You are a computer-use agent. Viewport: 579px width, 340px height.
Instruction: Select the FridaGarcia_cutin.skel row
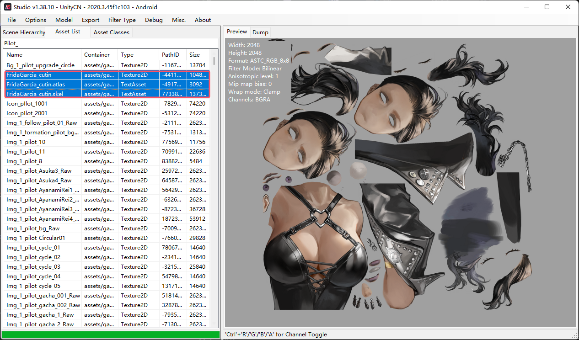(x=107, y=94)
